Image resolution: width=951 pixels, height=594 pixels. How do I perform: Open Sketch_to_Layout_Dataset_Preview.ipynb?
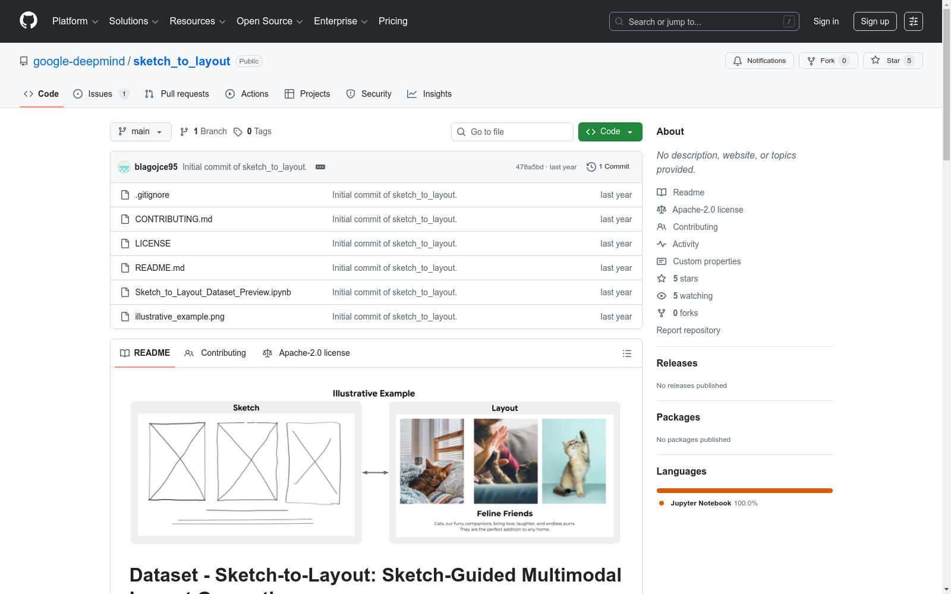click(x=213, y=292)
